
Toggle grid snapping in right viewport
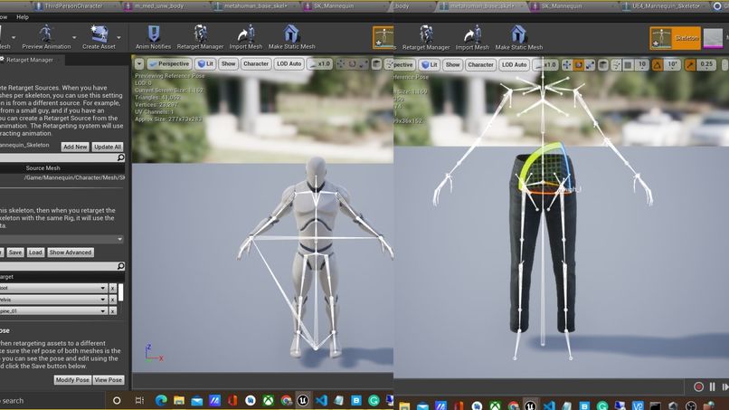(x=628, y=65)
